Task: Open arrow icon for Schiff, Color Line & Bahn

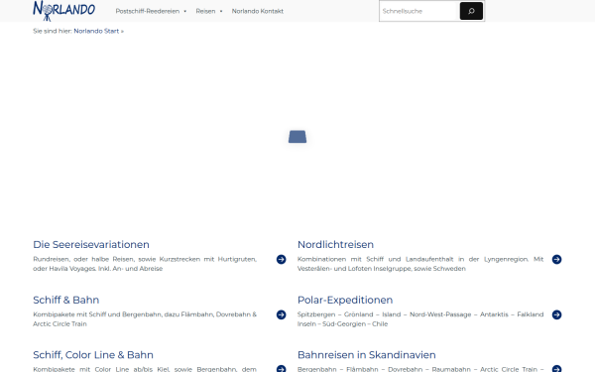Action: coord(282,369)
